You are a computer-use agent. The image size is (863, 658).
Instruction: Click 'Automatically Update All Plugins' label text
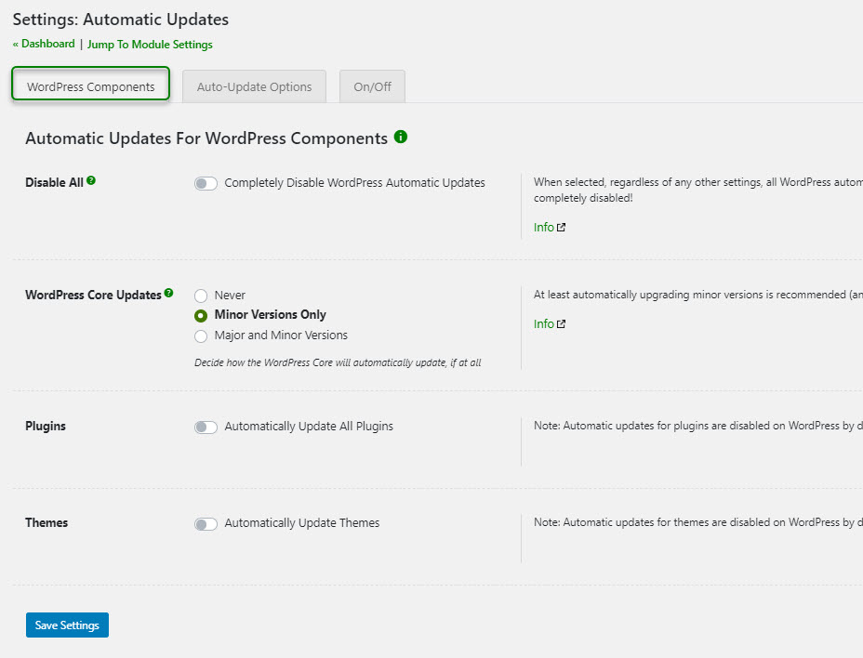(309, 427)
